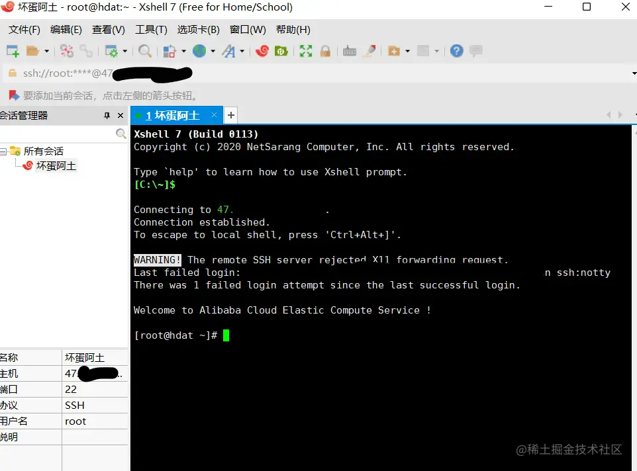The image size is (637, 471).
Task: Select the 坏蛋阿土 session in tree
Action: click(x=56, y=166)
